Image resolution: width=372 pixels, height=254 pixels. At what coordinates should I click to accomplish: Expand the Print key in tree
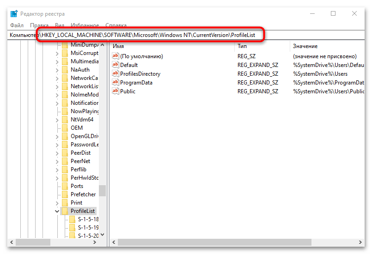pyautogui.click(x=57, y=203)
